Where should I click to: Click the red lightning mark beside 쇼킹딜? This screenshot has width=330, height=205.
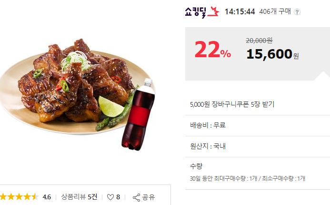(213, 11)
